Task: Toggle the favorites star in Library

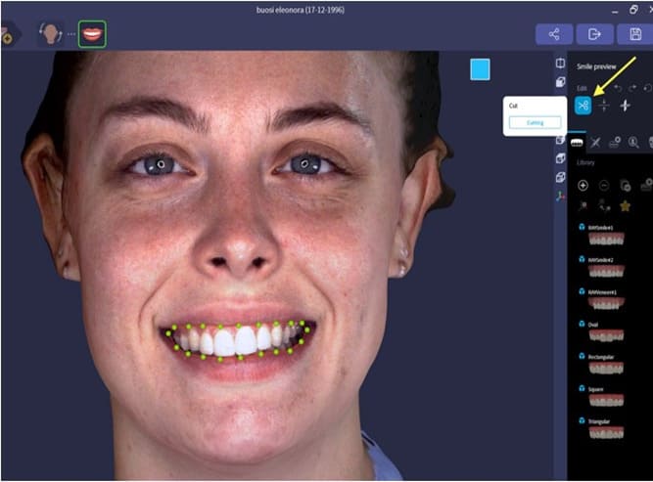Action: 625,205
